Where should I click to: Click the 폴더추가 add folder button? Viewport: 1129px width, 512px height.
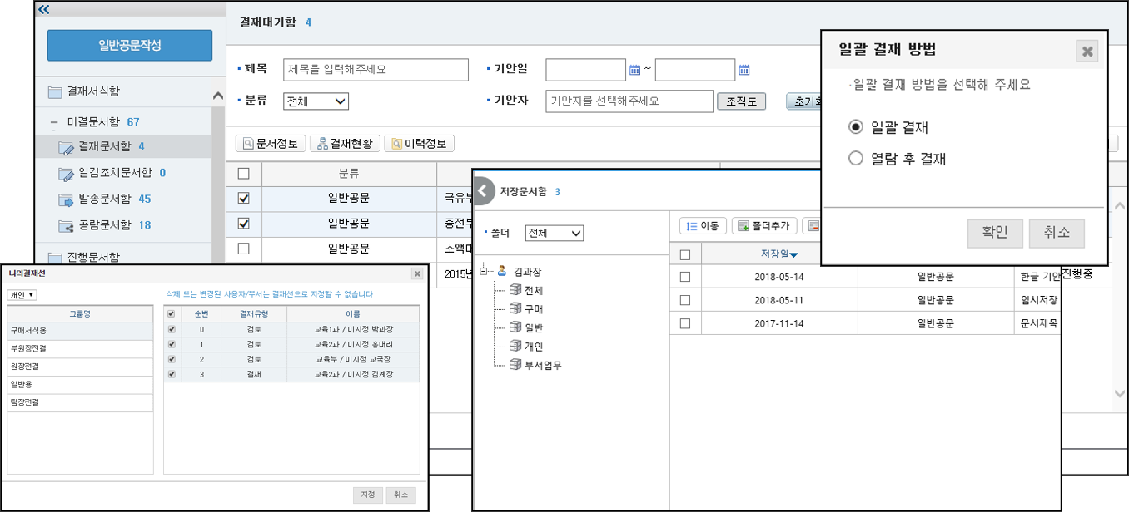tap(764, 226)
